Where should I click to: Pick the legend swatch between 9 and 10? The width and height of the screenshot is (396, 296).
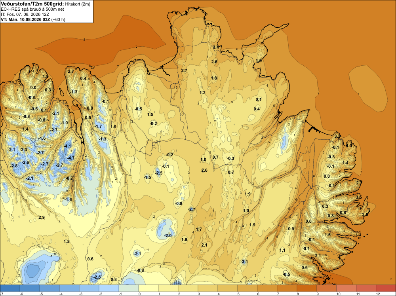point(327,288)
